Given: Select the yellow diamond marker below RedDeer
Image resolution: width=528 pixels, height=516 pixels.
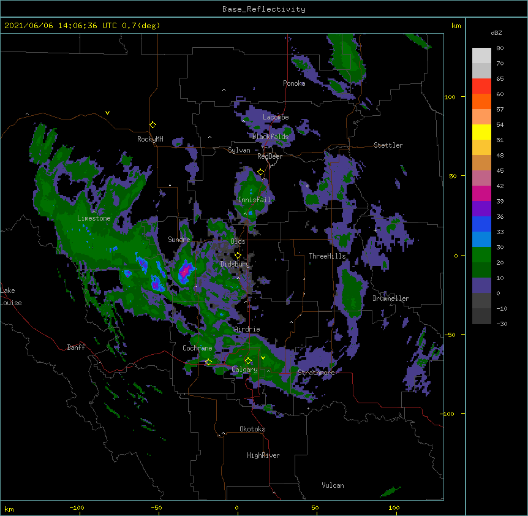Looking at the screenshot, I should [261, 172].
